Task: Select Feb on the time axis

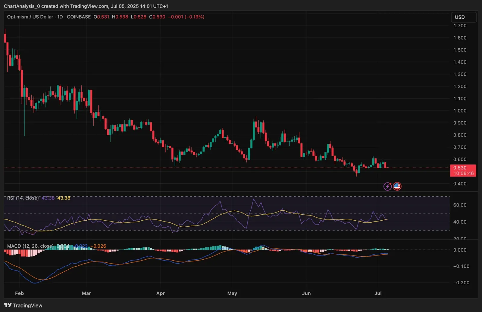Action: [19, 293]
